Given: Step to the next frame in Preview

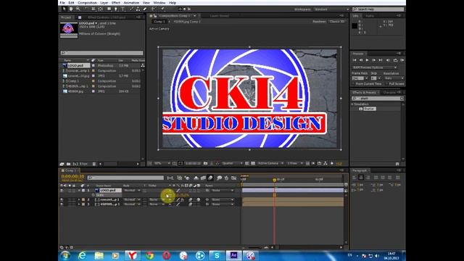Looking at the screenshot, I should coord(374,60).
